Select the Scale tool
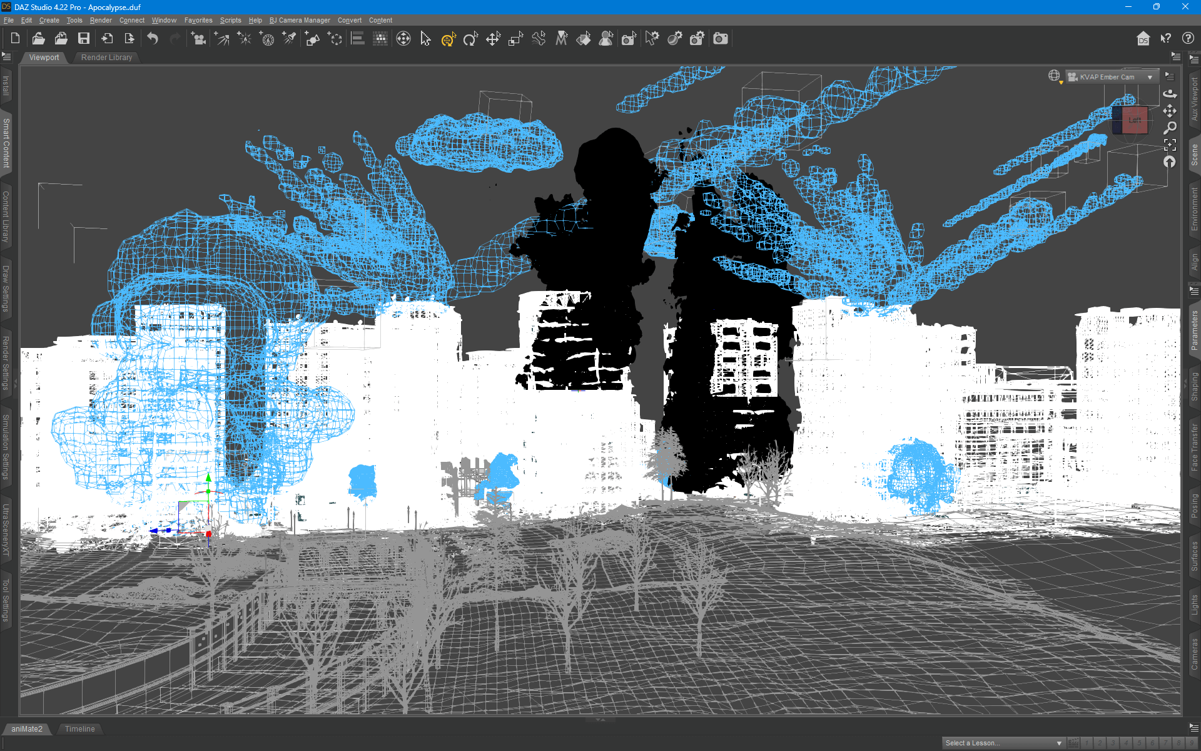The image size is (1201, 751). point(515,39)
